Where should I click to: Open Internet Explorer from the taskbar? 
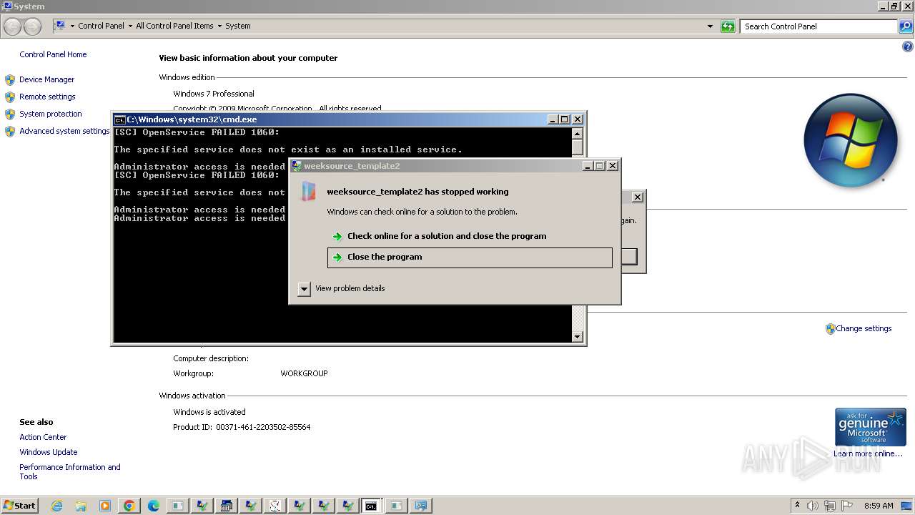[x=56, y=506]
